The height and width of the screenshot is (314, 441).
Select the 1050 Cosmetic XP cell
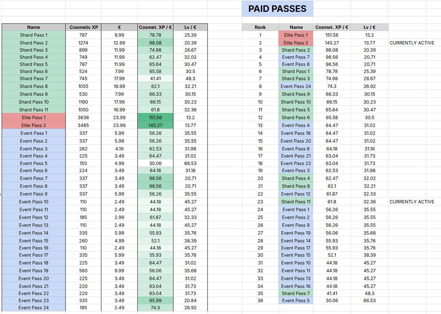click(x=83, y=109)
